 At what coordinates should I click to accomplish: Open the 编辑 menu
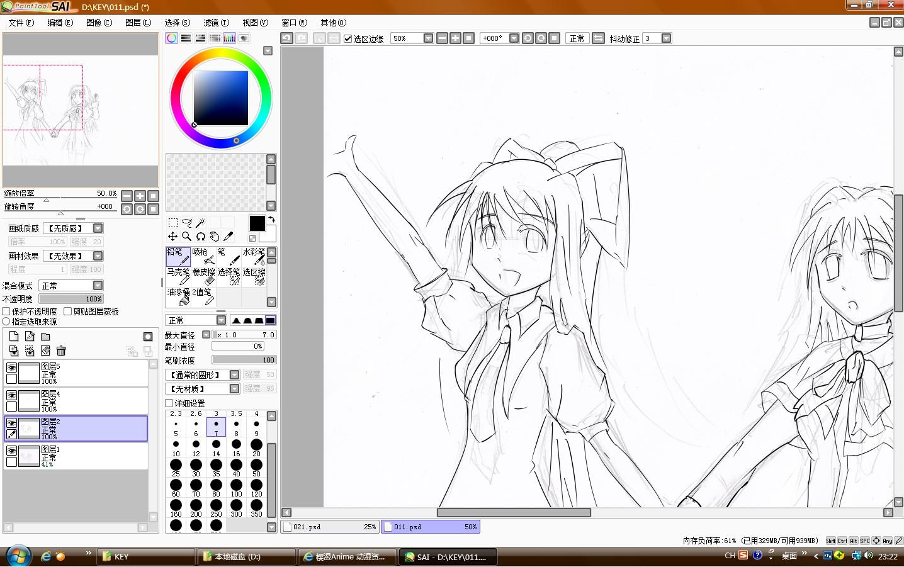click(x=60, y=23)
